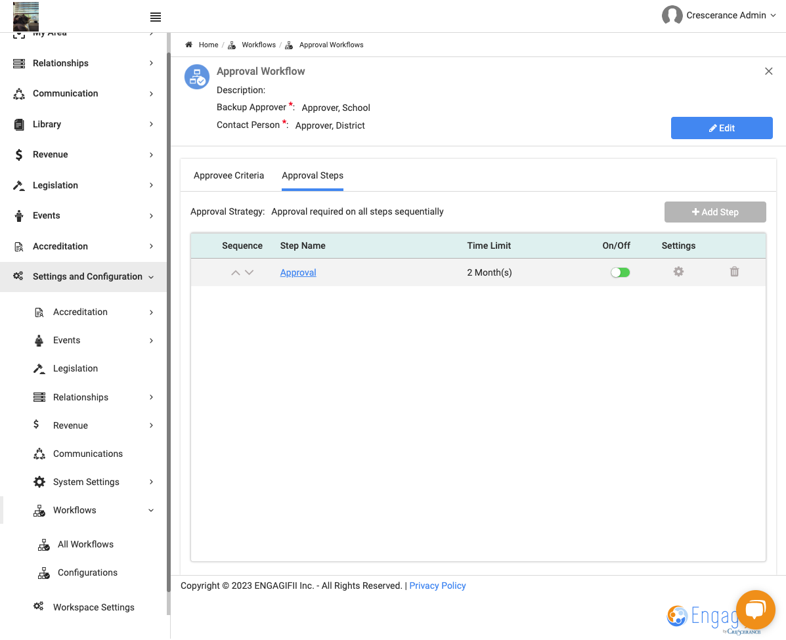Viewport: 786px width, 640px height.
Task: Open Configurations menu item
Action: [87, 572]
